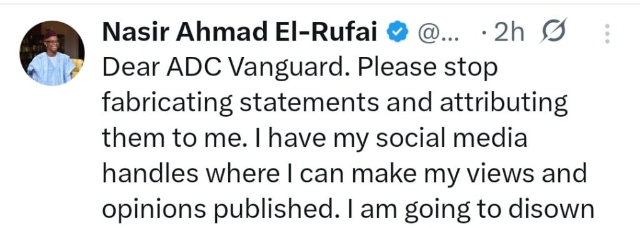Image resolution: width=640 pixels, height=228 pixels.
Task: Click the line "opinions published. I am going"
Action: click(347, 210)
